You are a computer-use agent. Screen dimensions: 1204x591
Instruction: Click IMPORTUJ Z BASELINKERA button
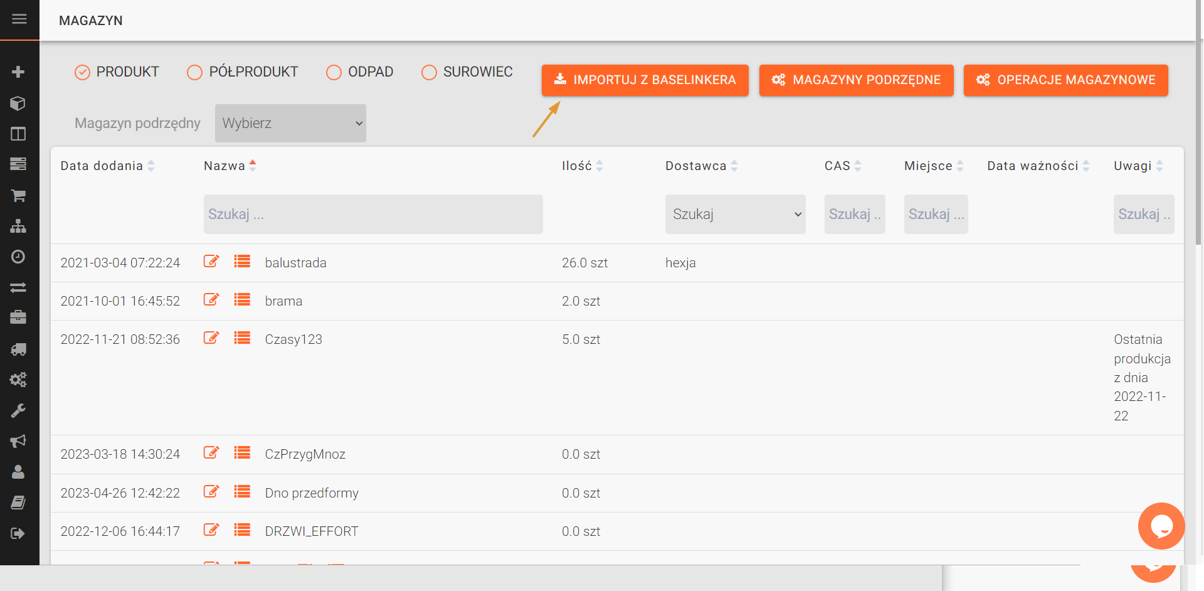coord(645,80)
